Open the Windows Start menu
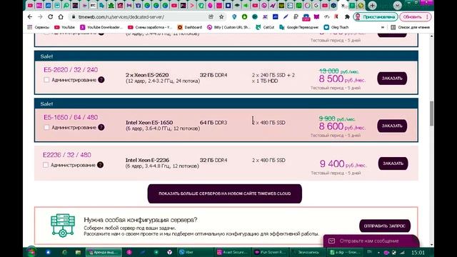 (31, 252)
